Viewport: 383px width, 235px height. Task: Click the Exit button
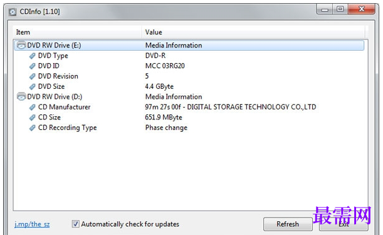coord(344,224)
